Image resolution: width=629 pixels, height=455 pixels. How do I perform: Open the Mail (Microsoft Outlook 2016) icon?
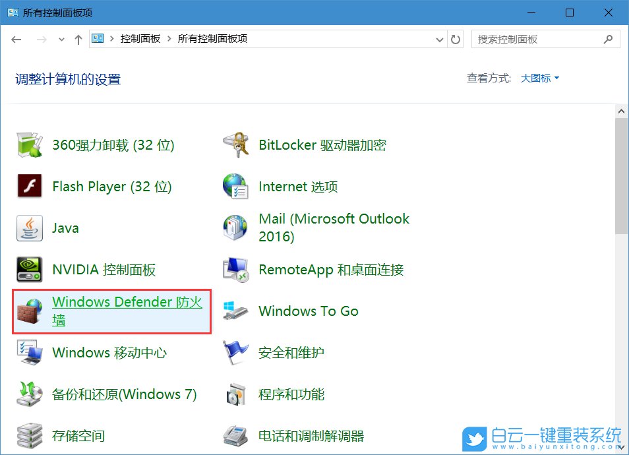pos(235,228)
